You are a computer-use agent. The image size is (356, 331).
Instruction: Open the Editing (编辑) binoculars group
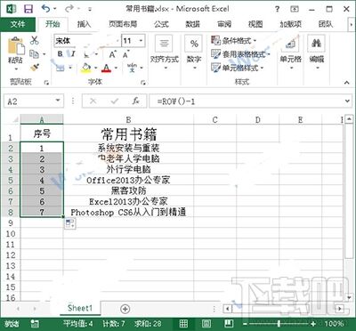pos(317,52)
